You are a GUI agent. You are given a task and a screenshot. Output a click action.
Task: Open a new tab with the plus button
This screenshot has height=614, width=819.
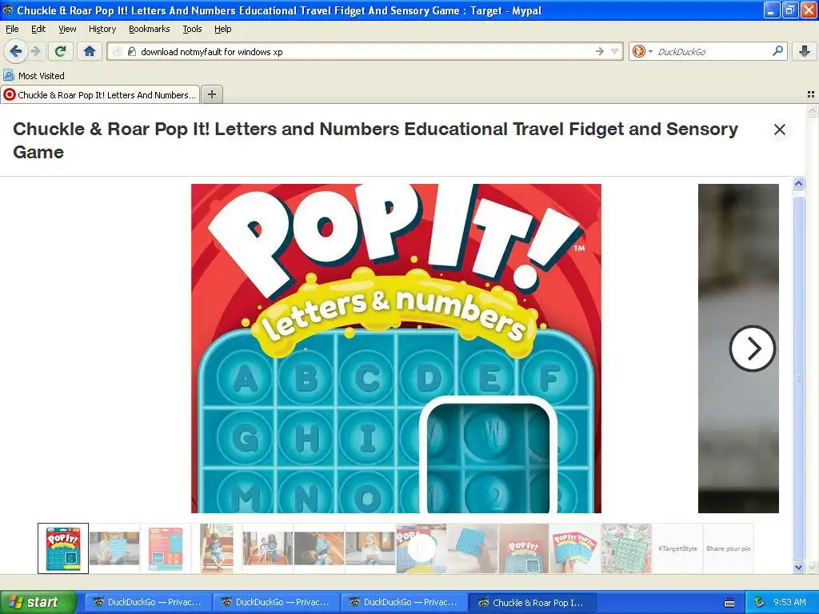coord(211,94)
